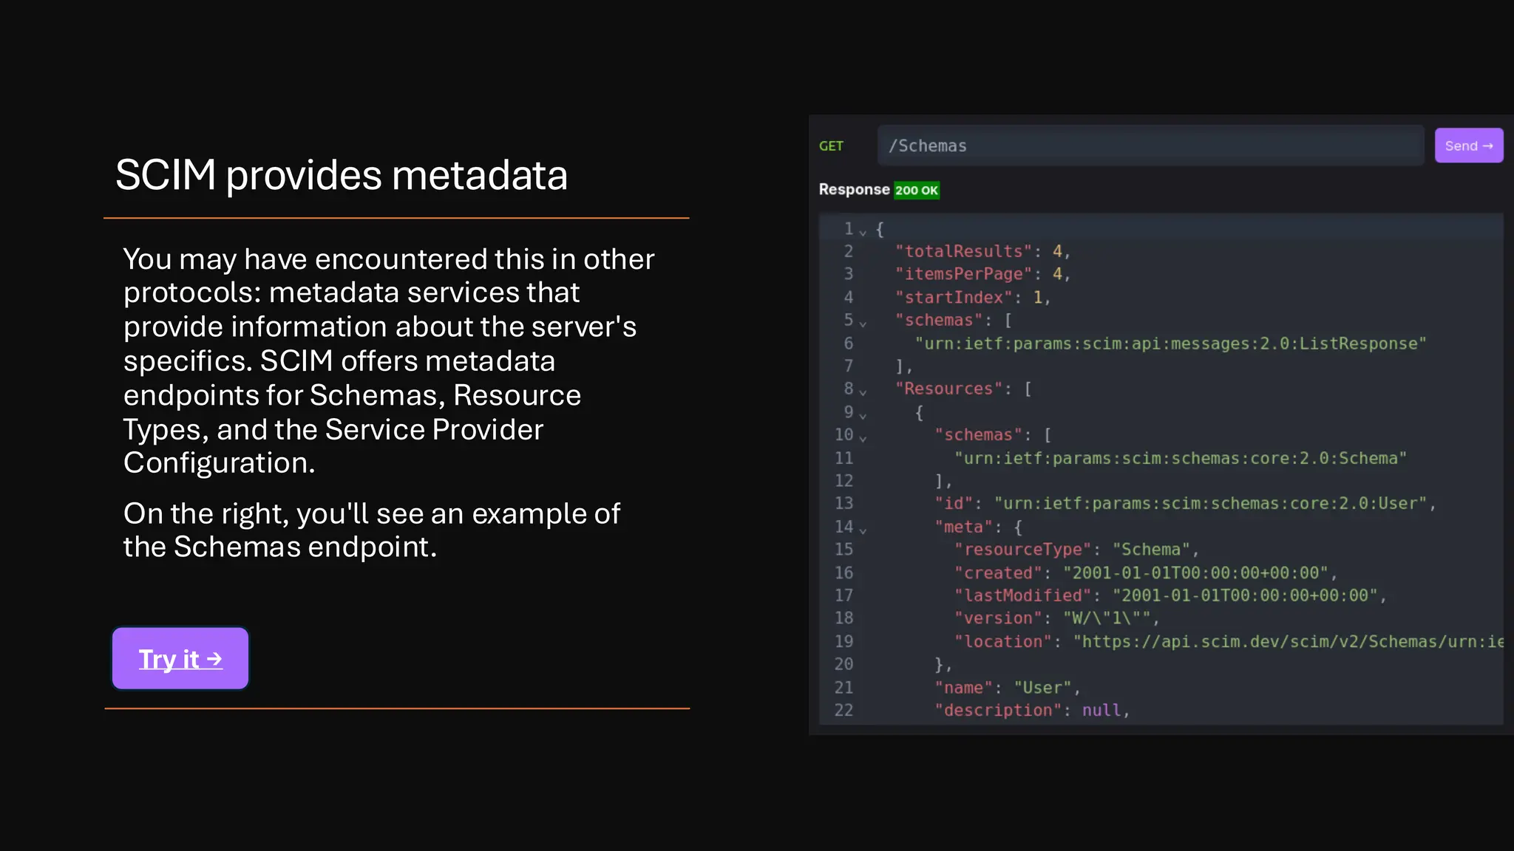Click the "description" key on line 22

tap(998, 710)
